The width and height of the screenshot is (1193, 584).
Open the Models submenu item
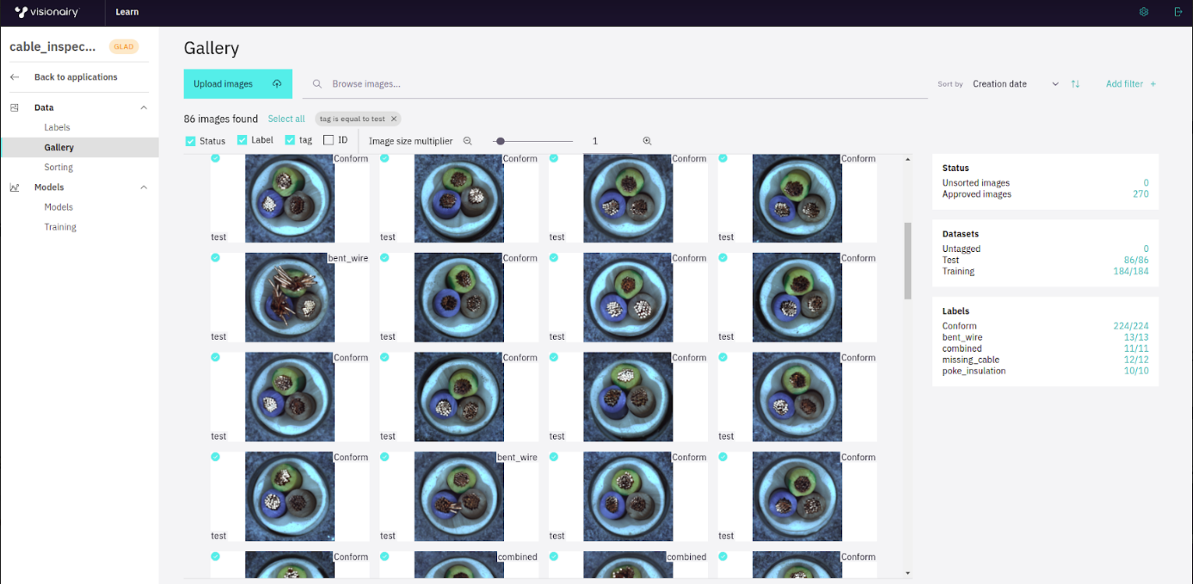coord(58,207)
